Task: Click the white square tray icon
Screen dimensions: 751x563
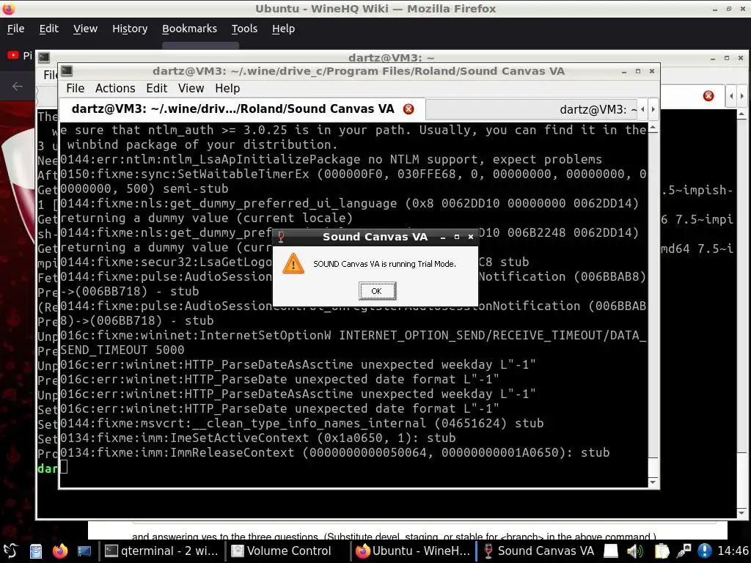Action: (611, 551)
